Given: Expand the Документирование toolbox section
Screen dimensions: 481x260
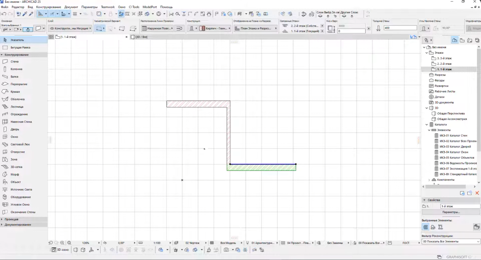Looking at the screenshot, I should tap(2, 225).
